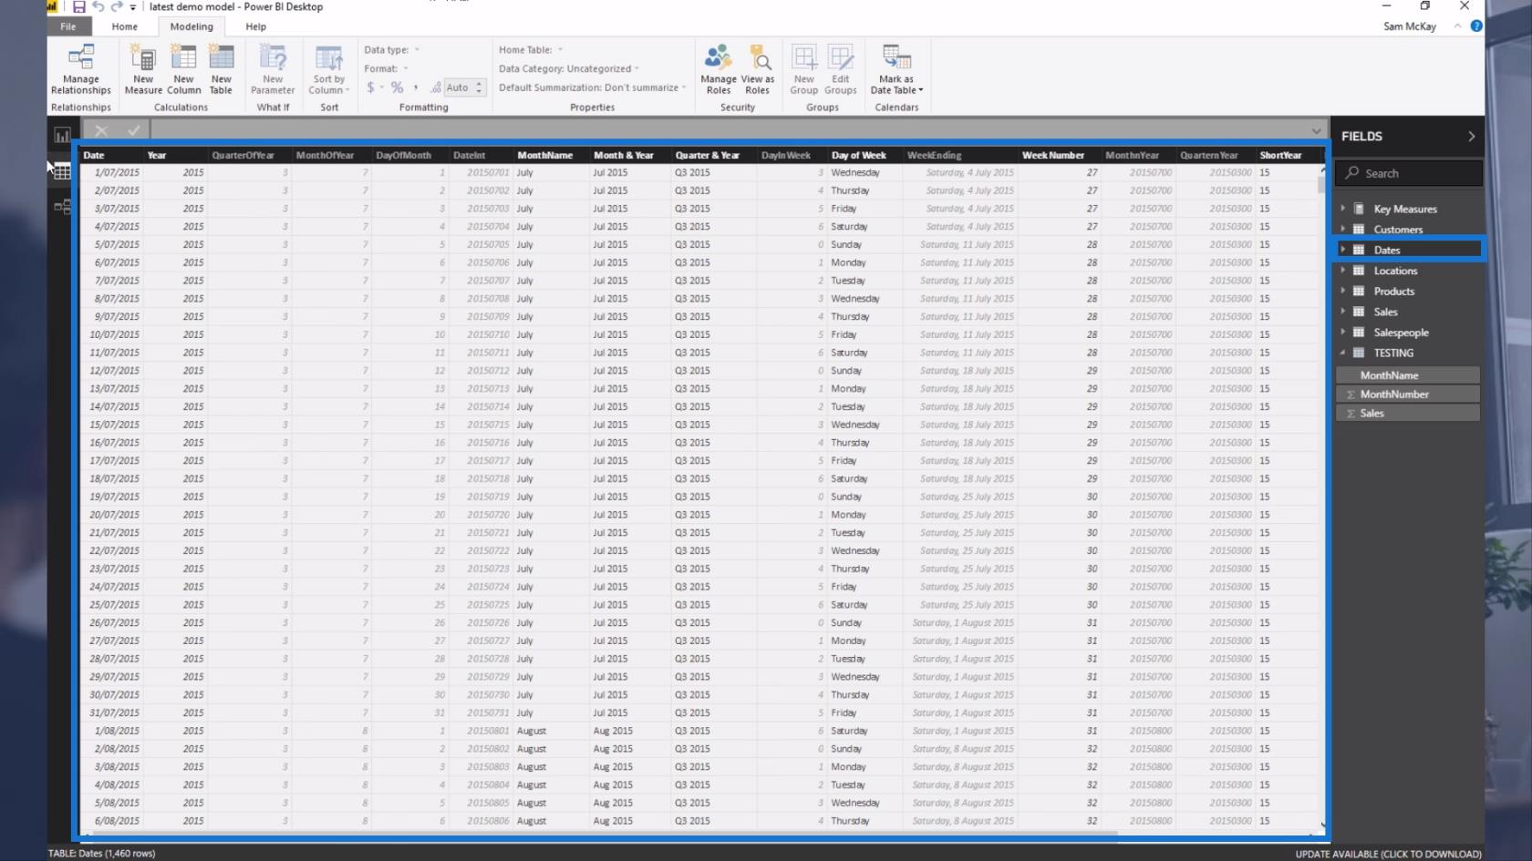Click the currency format icon

pyautogui.click(x=370, y=87)
